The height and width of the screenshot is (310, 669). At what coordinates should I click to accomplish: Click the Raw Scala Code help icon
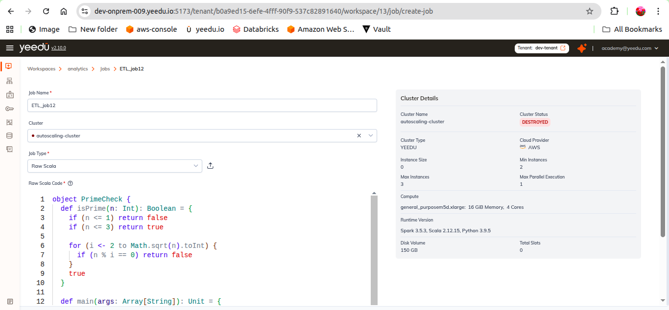[70, 183]
